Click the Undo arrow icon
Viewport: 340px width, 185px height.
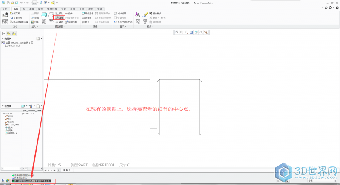(x=21, y=3)
